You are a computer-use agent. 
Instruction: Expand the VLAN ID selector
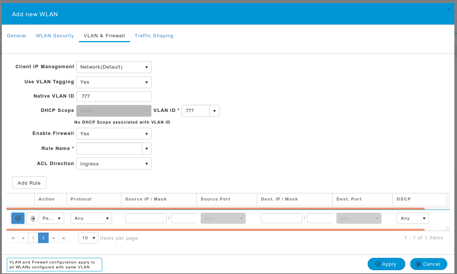(214, 110)
